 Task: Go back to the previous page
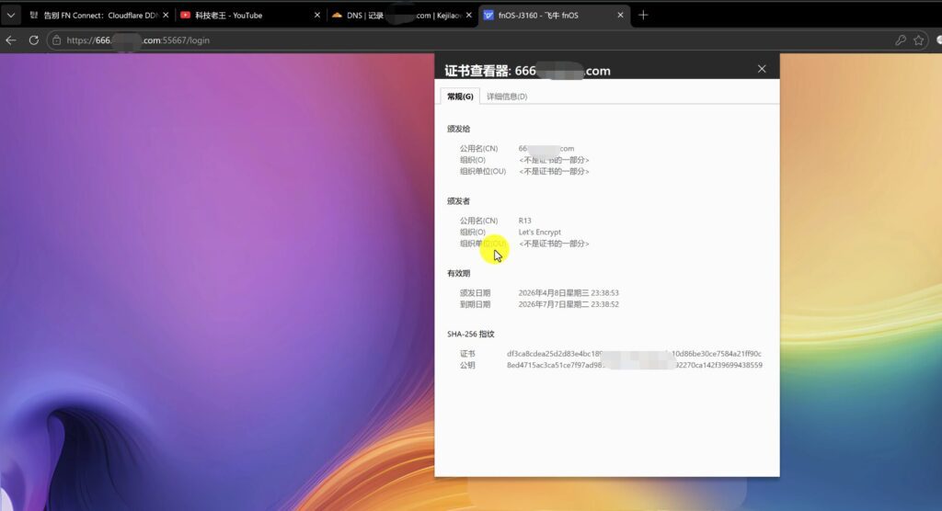pos(11,40)
